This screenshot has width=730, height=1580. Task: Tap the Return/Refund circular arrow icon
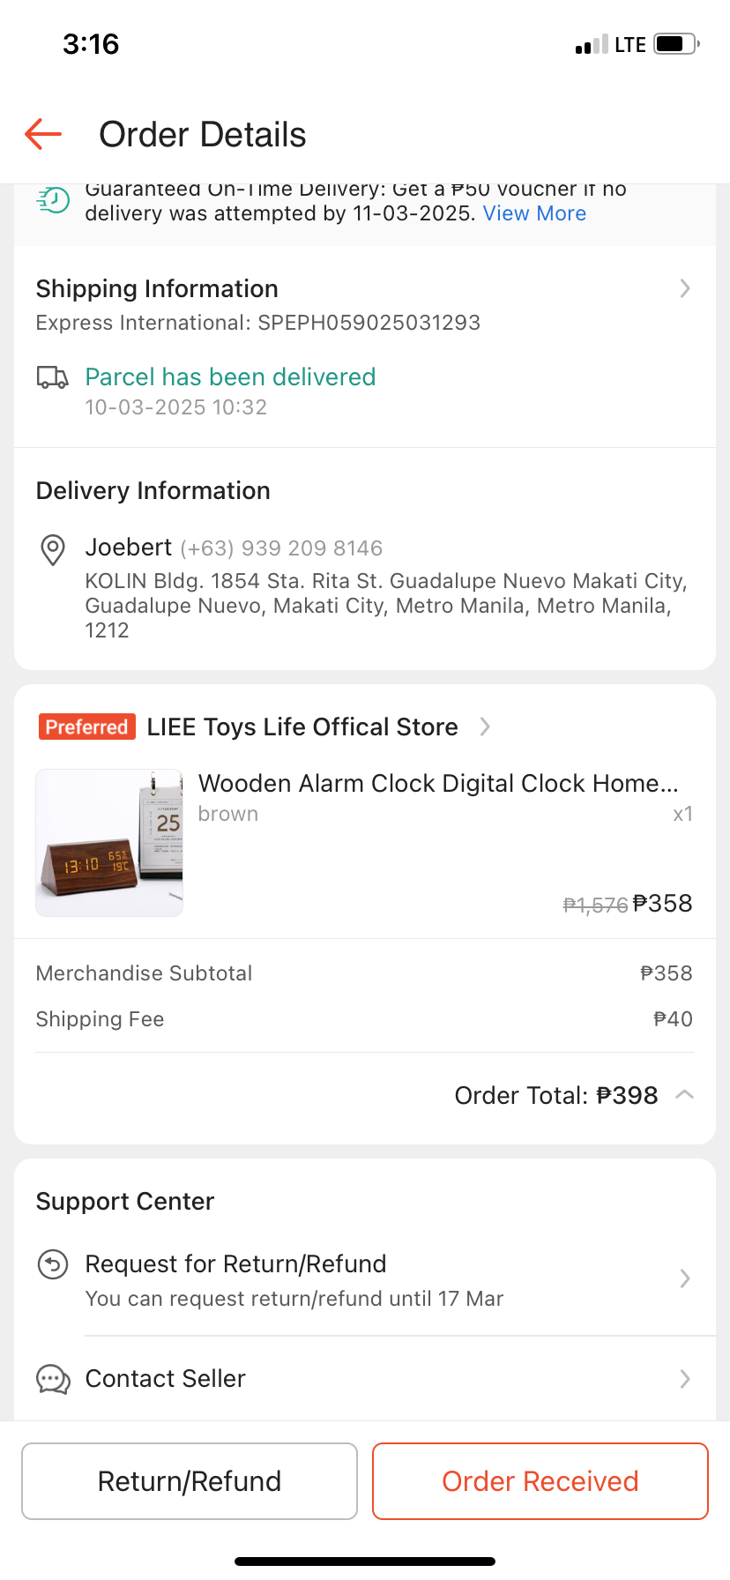[53, 1265]
